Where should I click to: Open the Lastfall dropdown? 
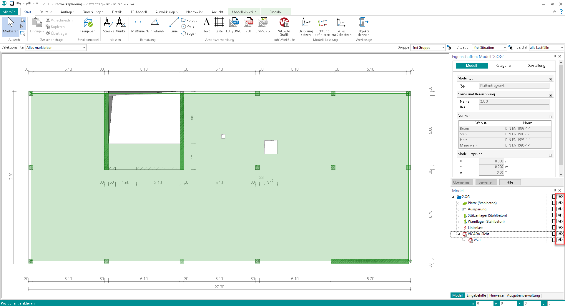click(x=562, y=48)
